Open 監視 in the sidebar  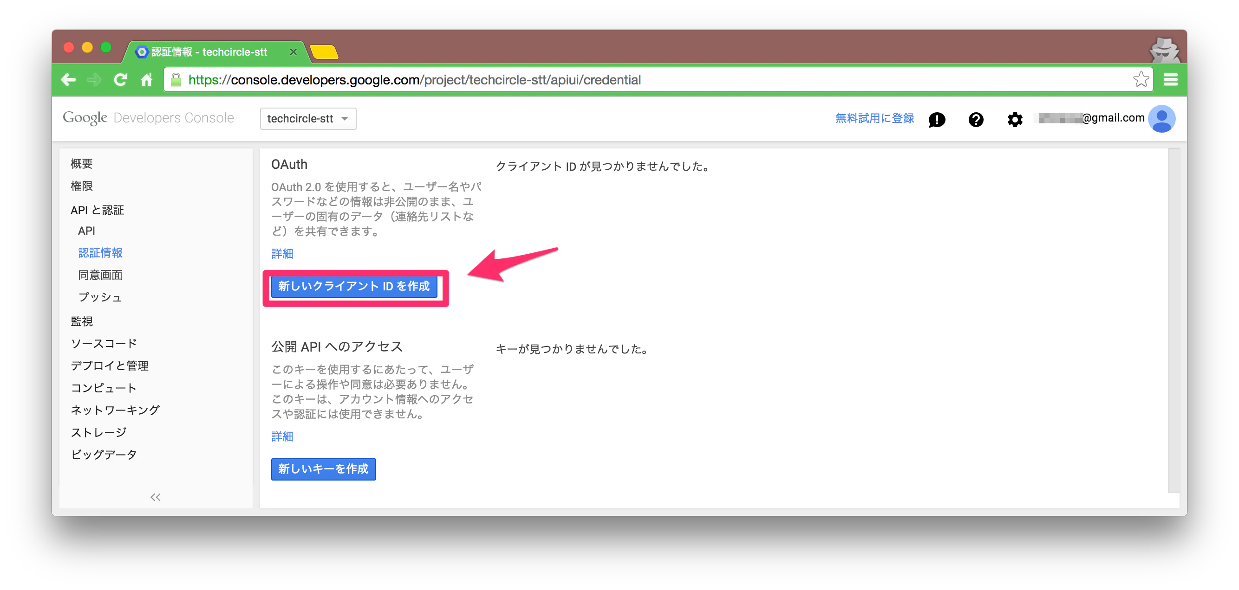pos(82,321)
